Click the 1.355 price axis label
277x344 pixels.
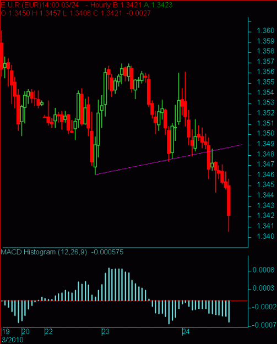[x=265, y=82]
